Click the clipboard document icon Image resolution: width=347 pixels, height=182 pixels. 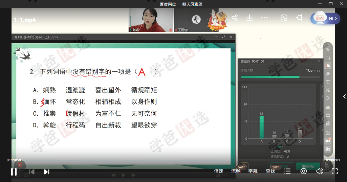click(328, 123)
